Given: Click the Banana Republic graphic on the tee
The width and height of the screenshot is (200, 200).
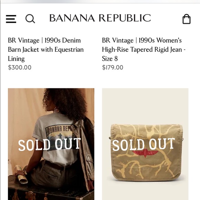Looking at the screenshot, I should coord(59,138).
